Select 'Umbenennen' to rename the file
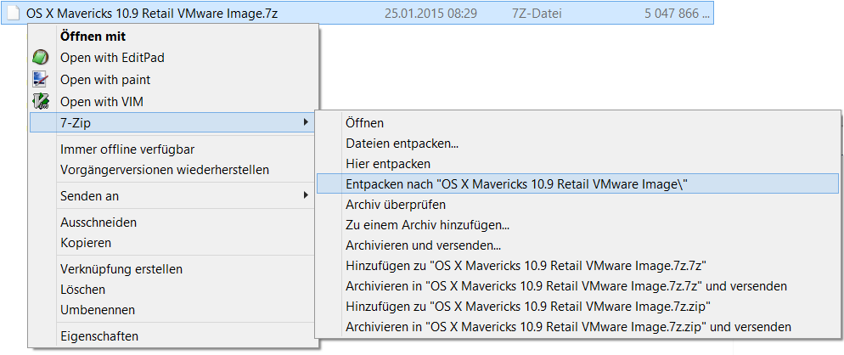Viewport: 844px width, 355px height. pos(98,310)
